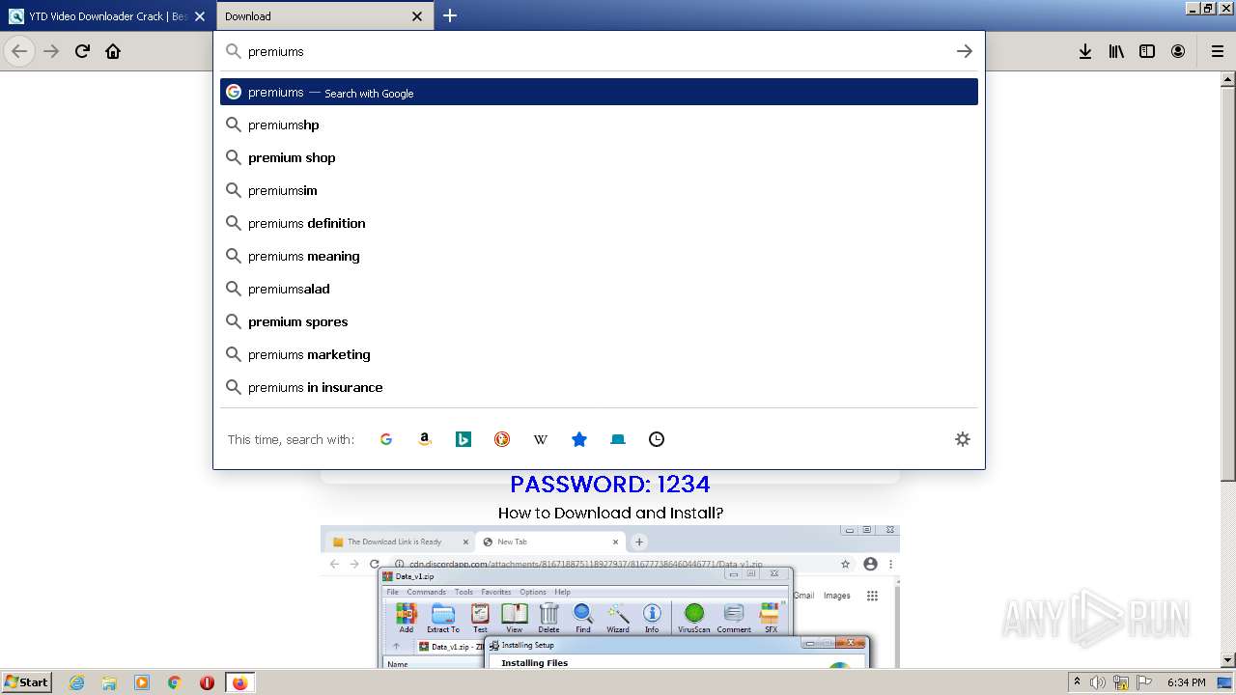This screenshot has width=1236, height=695.
Task: Close the Download tab
Action: tap(417, 16)
